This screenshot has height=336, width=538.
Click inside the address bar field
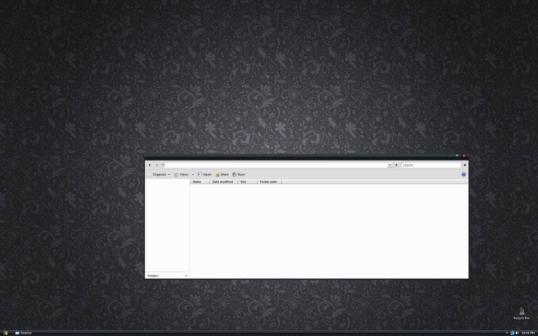tap(276, 165)
